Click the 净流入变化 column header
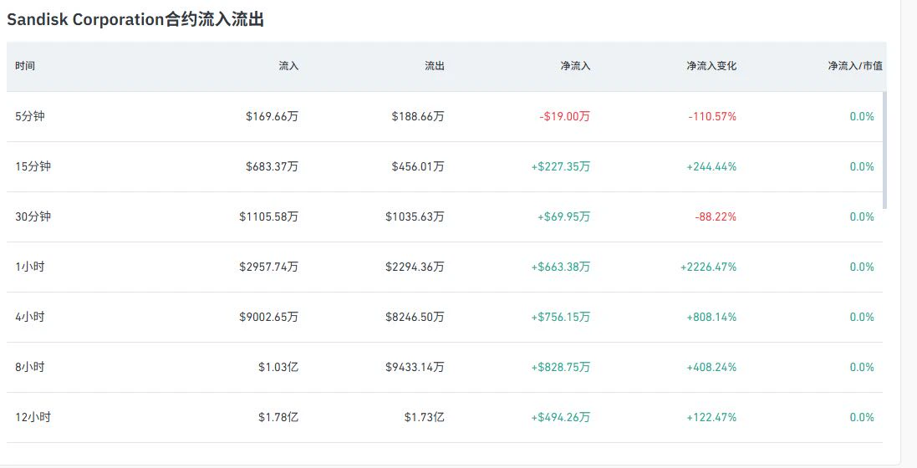917x468 pixels. (x=711, y=66)
